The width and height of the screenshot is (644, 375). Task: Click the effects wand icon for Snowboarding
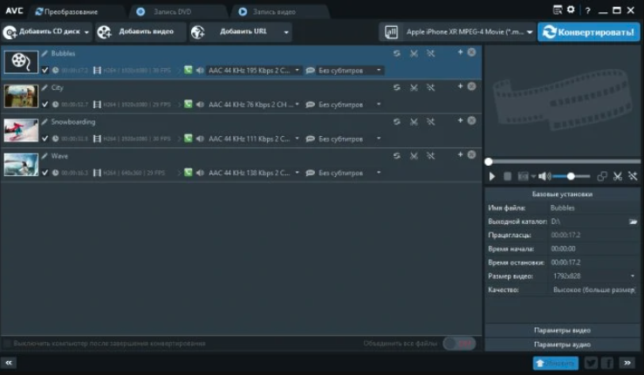click(431, 121)
